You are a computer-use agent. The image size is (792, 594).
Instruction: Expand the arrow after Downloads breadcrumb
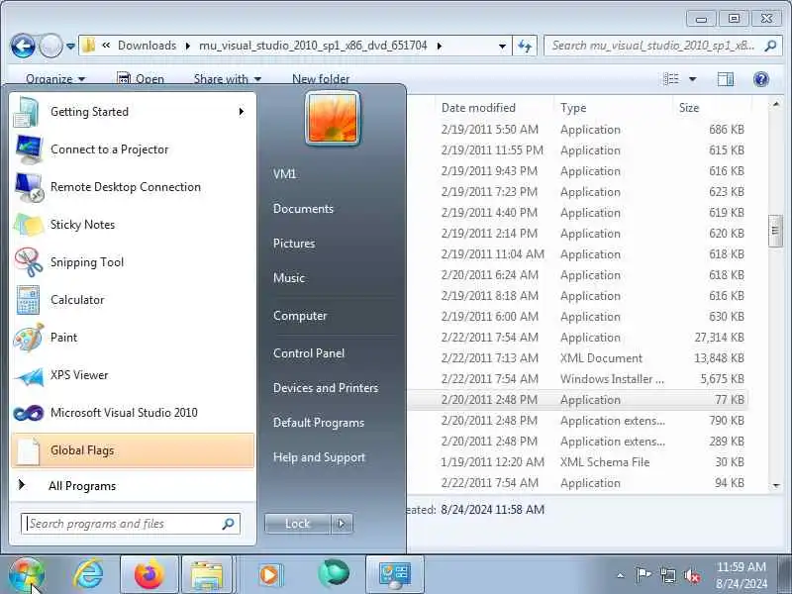(x=188, y=46)
